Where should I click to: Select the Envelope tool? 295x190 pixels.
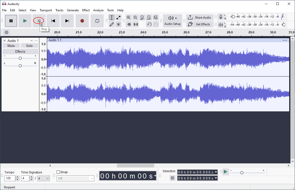118,18
